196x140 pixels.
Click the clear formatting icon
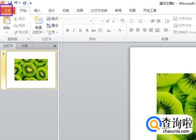[122, 21]
